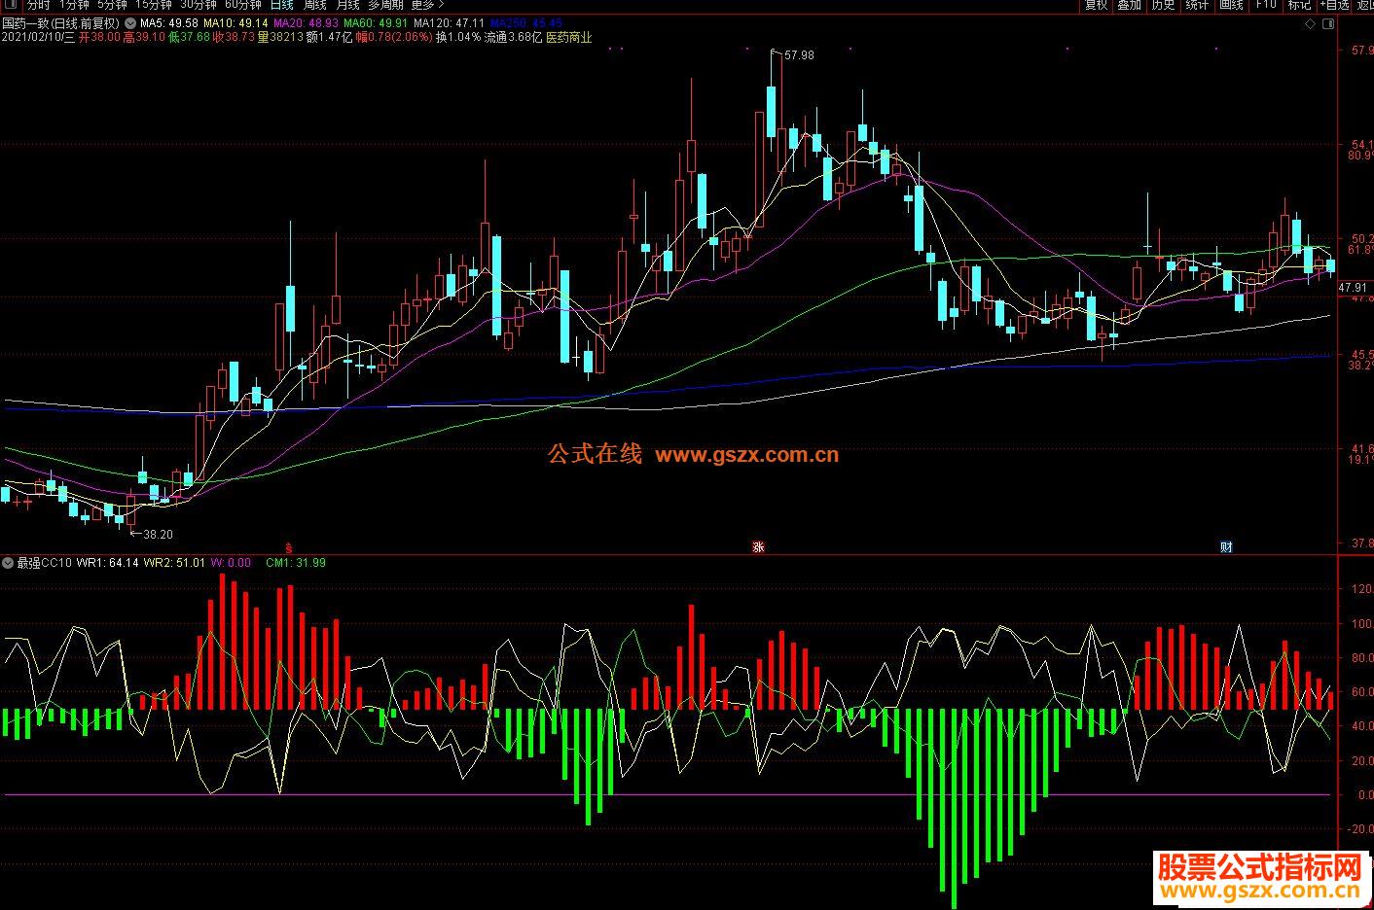Switch to the 分时 intraday tab

pos(38,5)
